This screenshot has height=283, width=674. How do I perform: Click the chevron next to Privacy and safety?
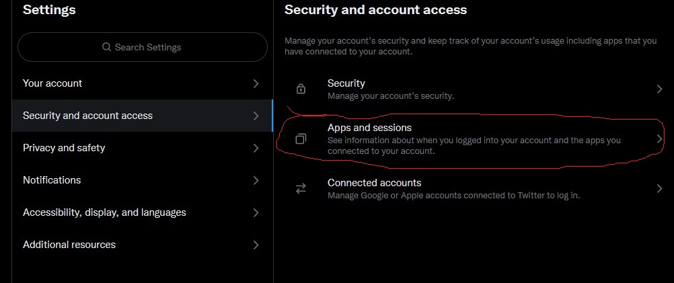256,148
